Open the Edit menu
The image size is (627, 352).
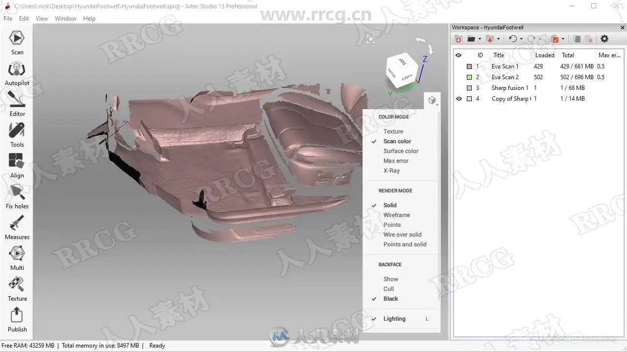pyautogui.click(x=24, y=19)
